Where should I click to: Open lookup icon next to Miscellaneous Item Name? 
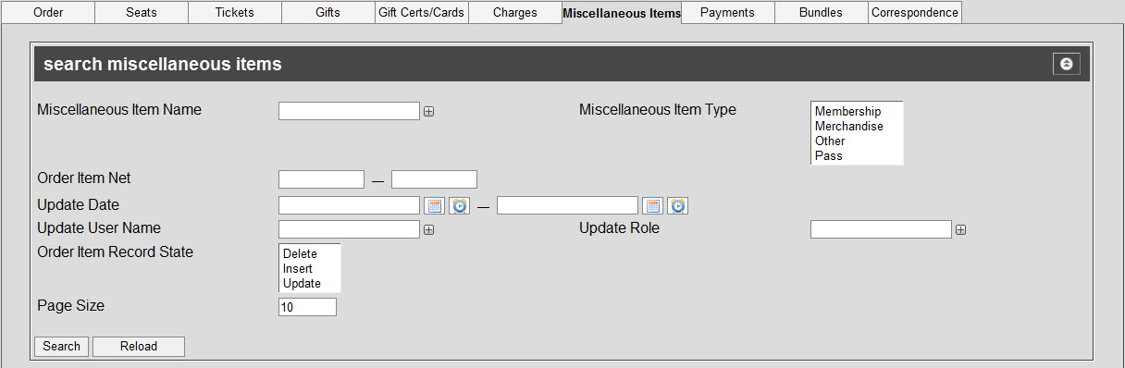(x=429, y=112)
